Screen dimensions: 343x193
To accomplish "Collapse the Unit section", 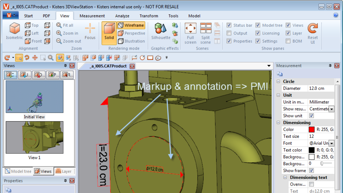I will point(278,95).
